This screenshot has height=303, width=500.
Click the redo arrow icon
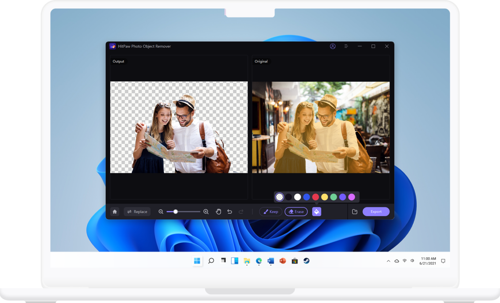pyautogui.click(x=241, y=212)
